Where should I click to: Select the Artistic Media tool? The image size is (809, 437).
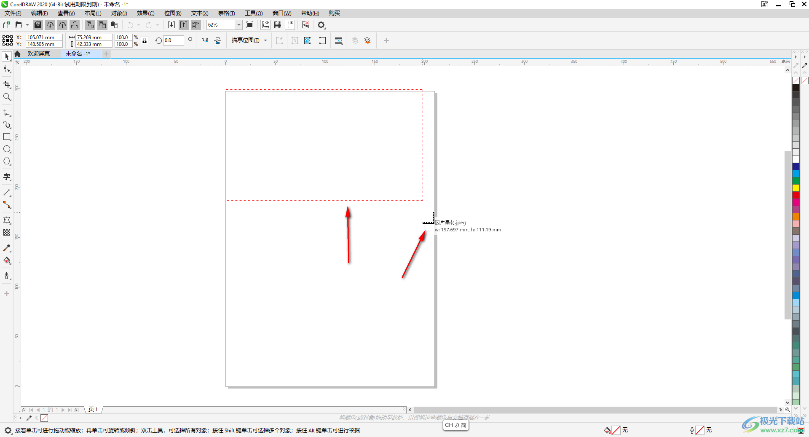[7, 125]
